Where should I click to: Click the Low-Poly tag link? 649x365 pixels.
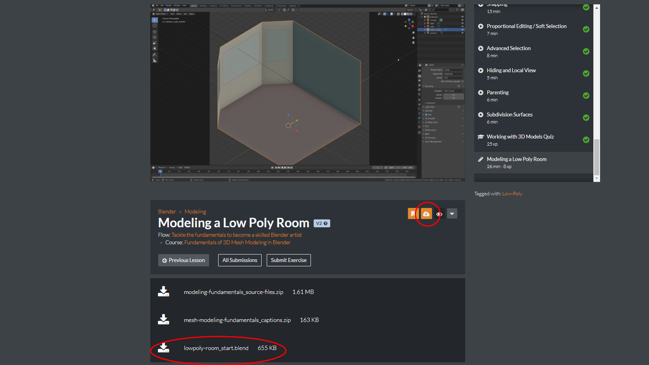[x=512, y=194]
